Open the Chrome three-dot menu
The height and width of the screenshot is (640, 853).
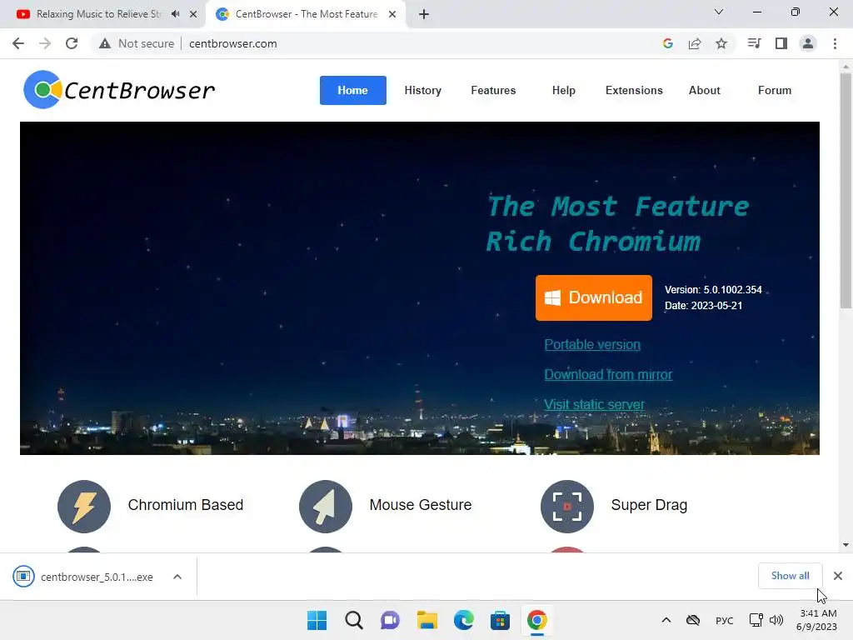coord(835,43)
